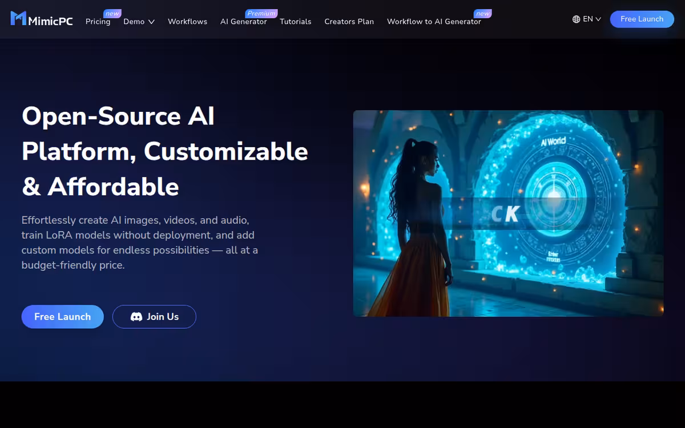
Task: Click the 'new' badge above Workflow to AI Generator
Action: tap(483, 14)
